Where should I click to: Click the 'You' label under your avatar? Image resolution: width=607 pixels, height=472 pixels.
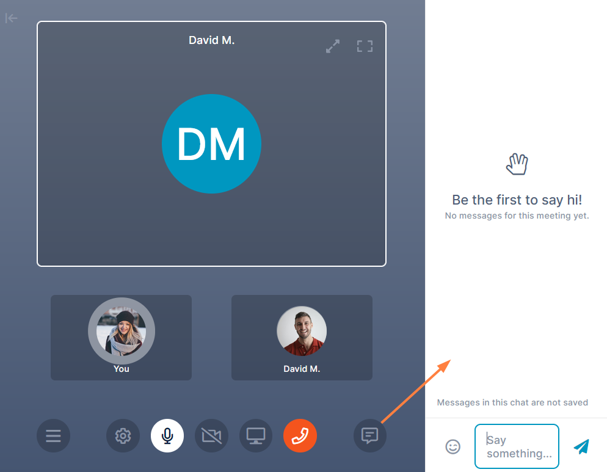click(121, 369)
